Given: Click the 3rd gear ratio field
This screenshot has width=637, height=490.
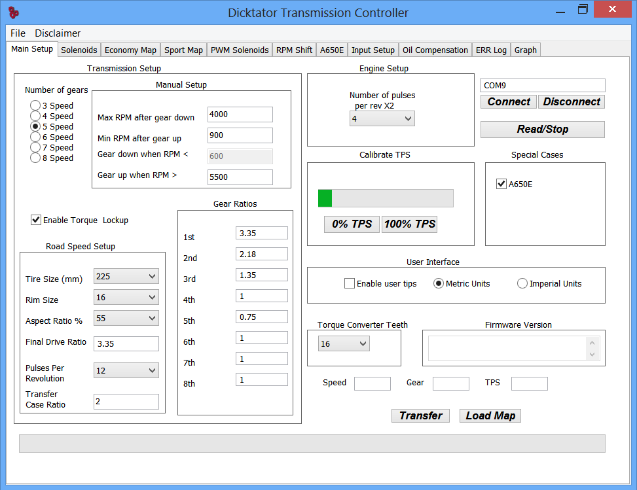Looking at the screenshot, I should point(262,275).
